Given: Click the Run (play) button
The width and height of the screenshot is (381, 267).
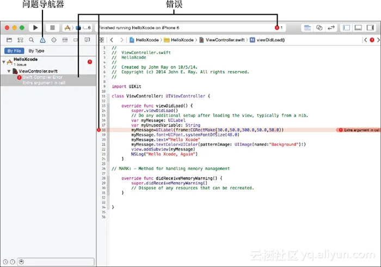Looking at the screenshot, I should [x=35, y=27].
